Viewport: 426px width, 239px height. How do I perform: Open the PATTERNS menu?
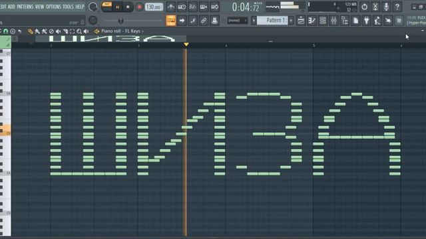25,7
